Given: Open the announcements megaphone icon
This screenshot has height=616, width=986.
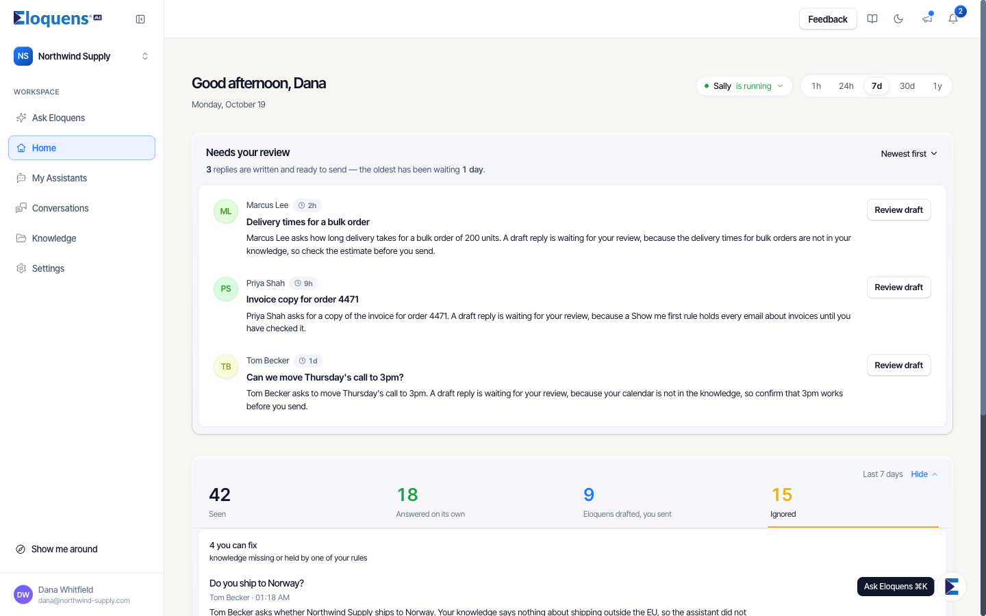Looking at the screenshot, I should [x=927, y=19].
